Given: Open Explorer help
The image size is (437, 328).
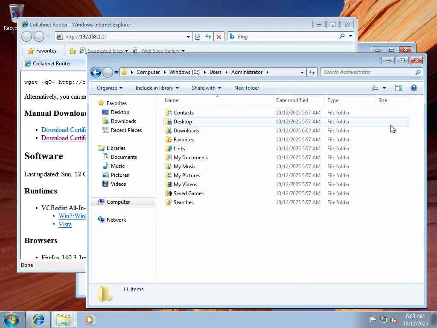Looking at the screenshot, I should (x=414, y=88).
